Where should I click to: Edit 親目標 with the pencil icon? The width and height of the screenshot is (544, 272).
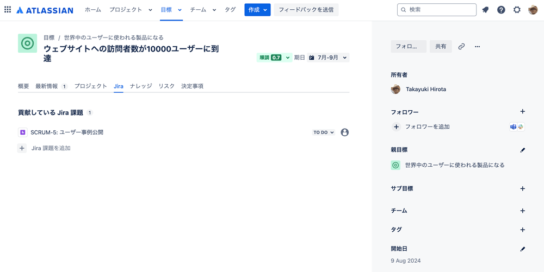(523, 150)
